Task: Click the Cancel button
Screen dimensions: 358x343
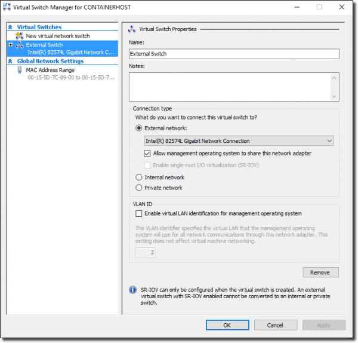Action: tap(276, 325)
